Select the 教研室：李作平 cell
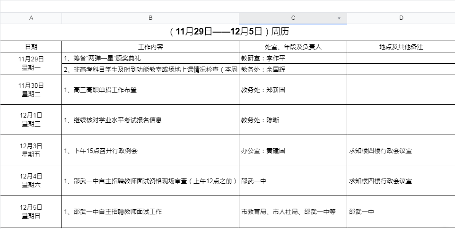 [x=293, y=59]
